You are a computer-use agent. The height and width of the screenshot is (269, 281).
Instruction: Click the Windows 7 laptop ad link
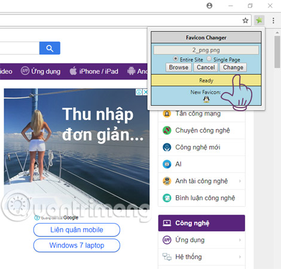click(x=77, y=245)
